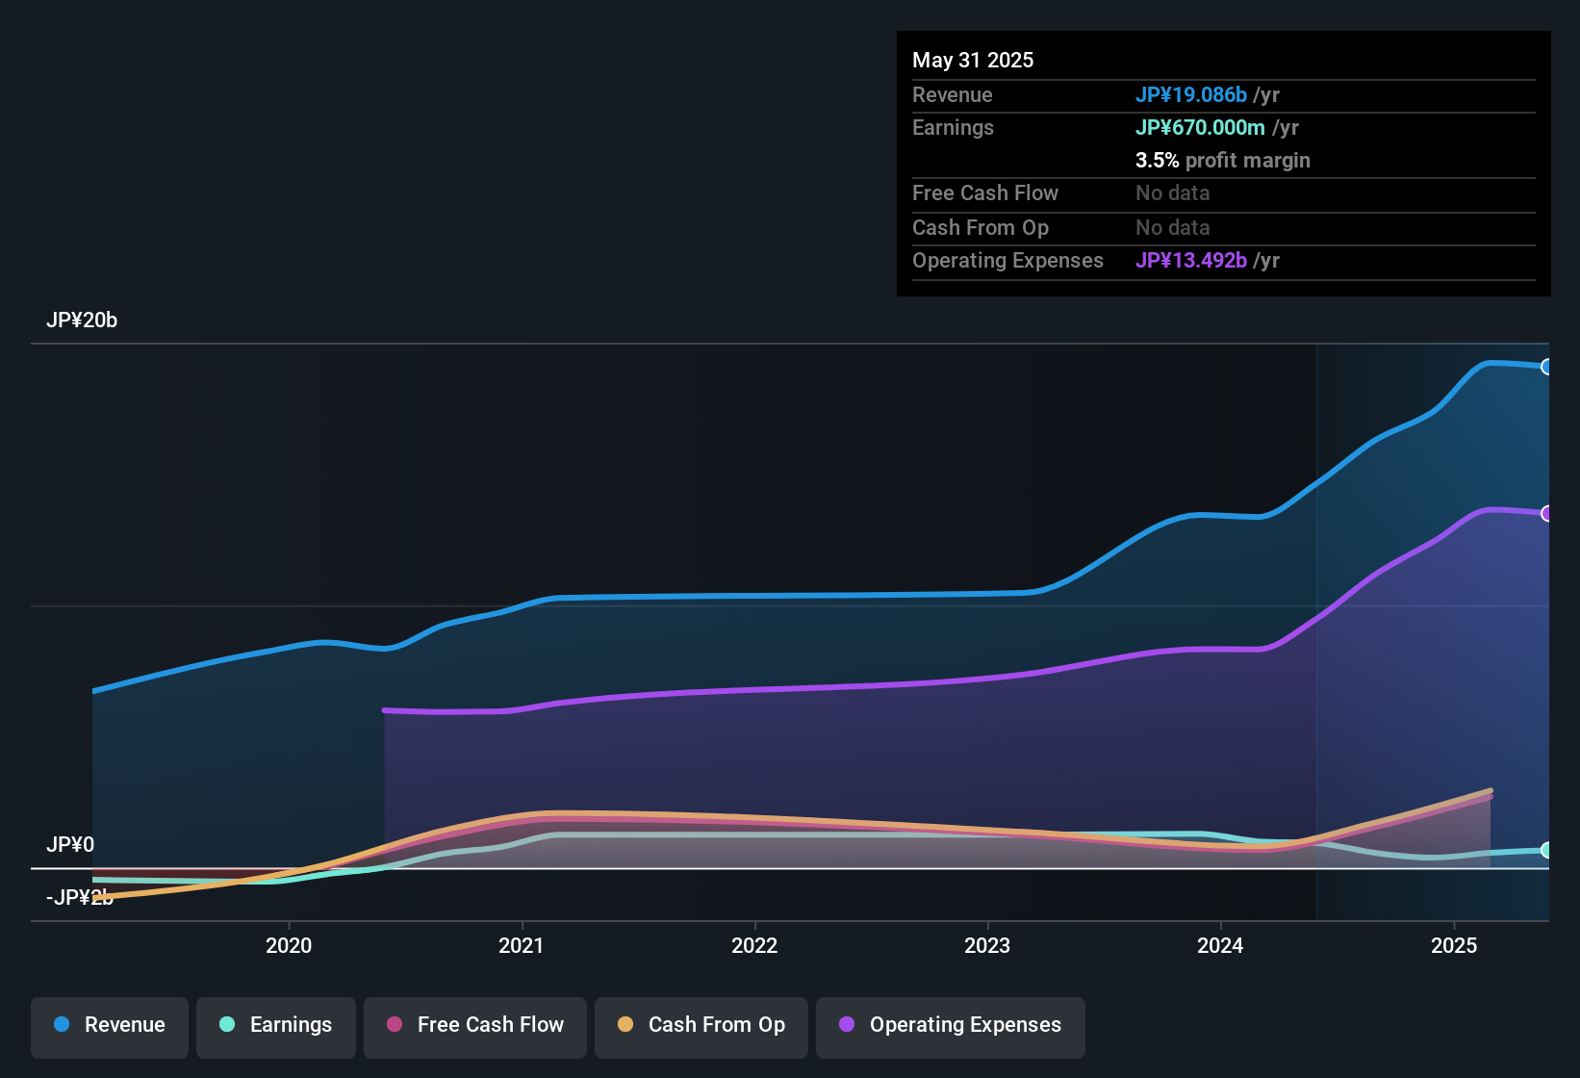Click the 2023 x-axis label

[987, 945]
